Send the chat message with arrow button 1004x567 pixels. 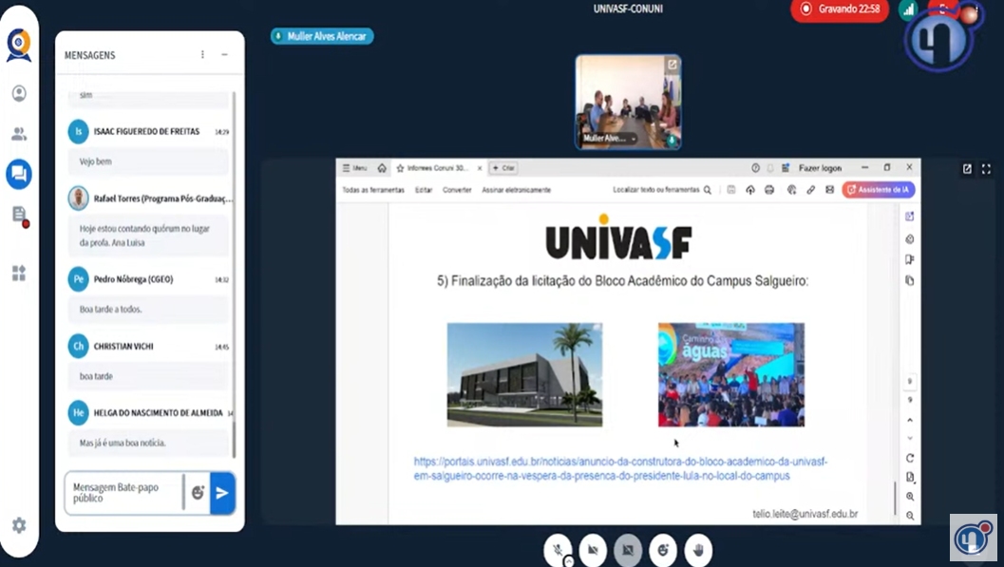tap(221, 492)
